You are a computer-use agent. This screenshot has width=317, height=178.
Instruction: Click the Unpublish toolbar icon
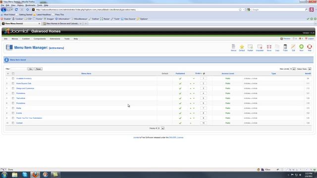click(x=260, y=47)
